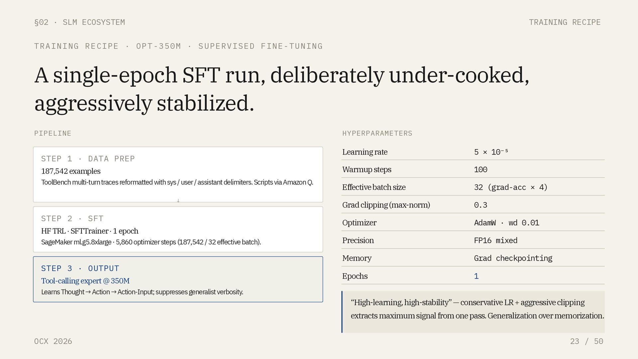638x359 pixels.
Task: Click the small down arrow between Step 1 and Step 2
Action: pos(178,200)
